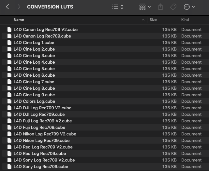Select file name L4D Cine Log 9.cube

[34, 95]
